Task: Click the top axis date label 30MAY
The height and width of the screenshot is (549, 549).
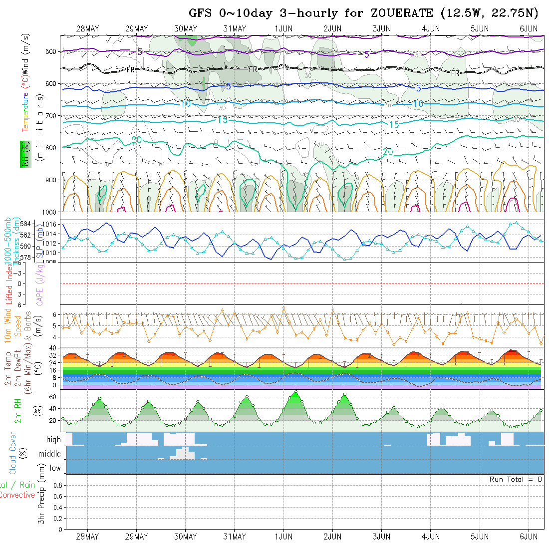Action: tap(186, 29)
